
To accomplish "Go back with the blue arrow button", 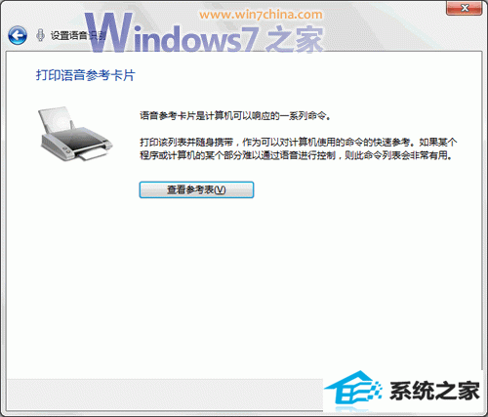I will click(x=18, y=35).
